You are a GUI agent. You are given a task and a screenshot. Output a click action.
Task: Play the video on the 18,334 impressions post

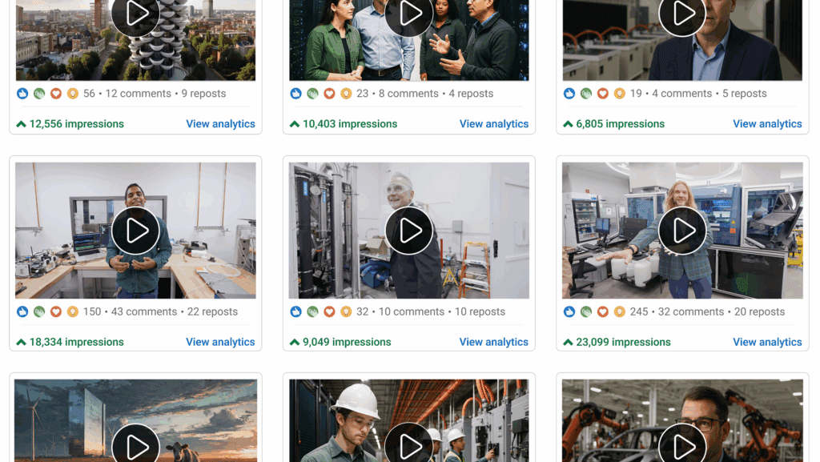coord(135,231)
